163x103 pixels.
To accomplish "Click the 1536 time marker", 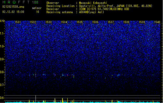I will pos(95,22).
